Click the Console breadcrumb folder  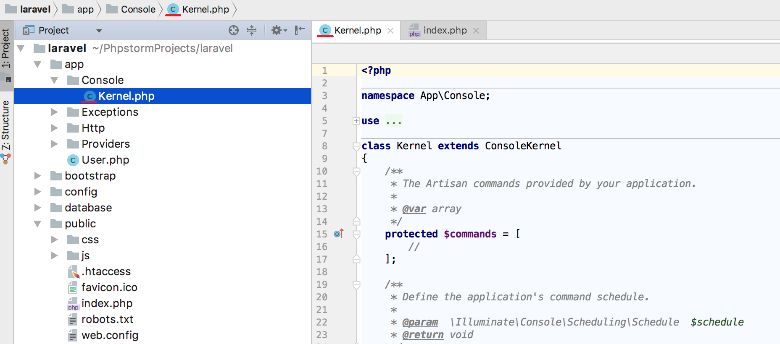[x=131, y=9]
